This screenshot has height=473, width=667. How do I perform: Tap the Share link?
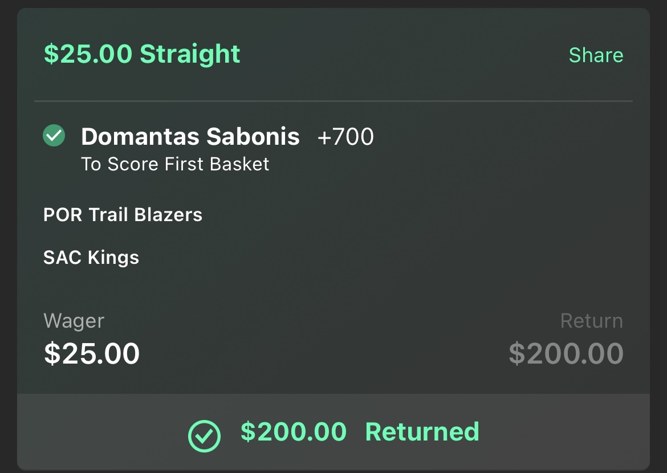[x=596, y=55]
